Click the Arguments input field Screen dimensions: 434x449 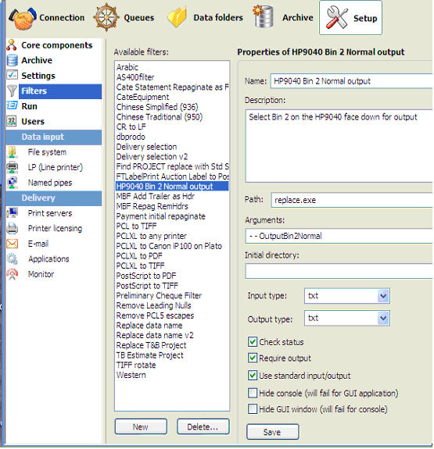pos(339,236)
